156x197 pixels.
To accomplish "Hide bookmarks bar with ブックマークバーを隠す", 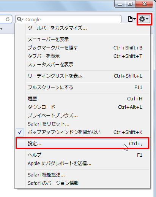I will point(82,48).
